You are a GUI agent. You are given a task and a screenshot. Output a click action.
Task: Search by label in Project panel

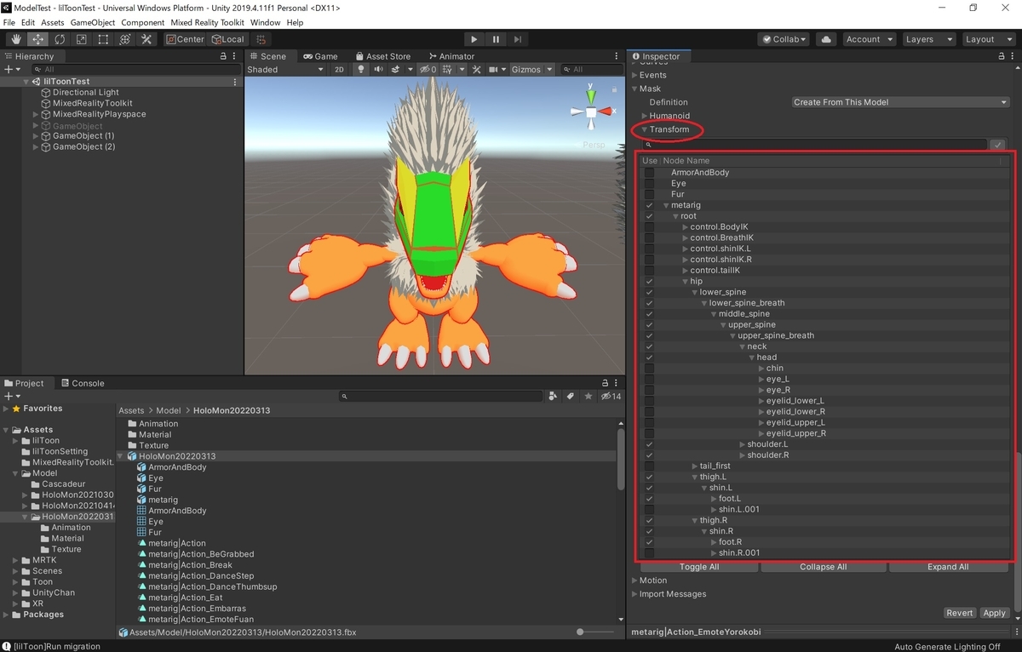click(x=571, y=397)
